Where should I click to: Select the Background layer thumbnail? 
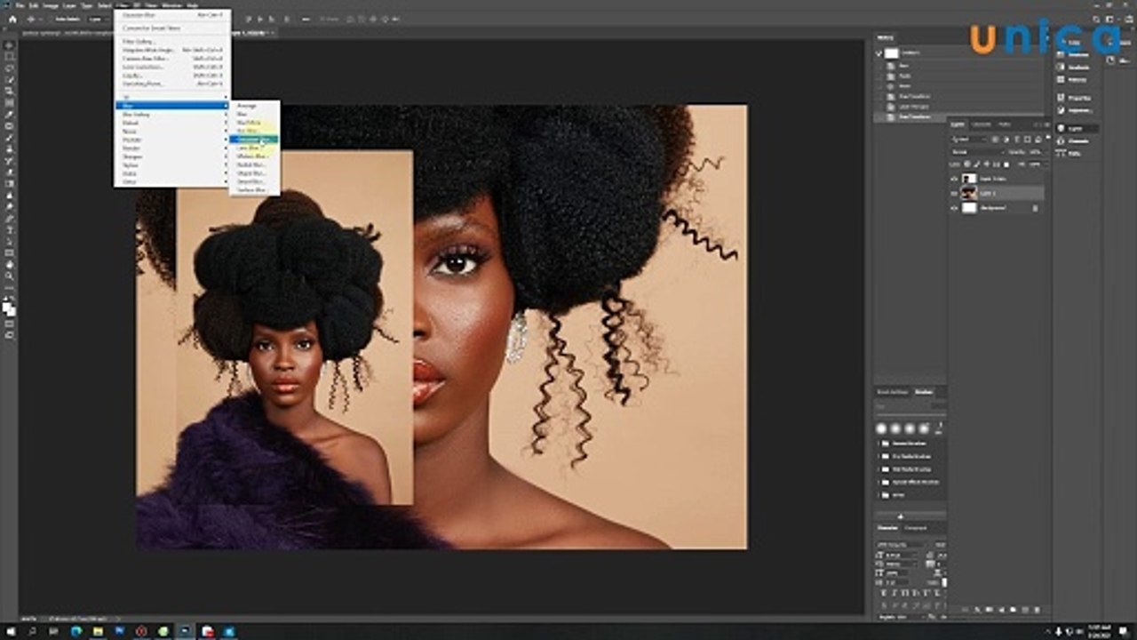tap(969, 207)
